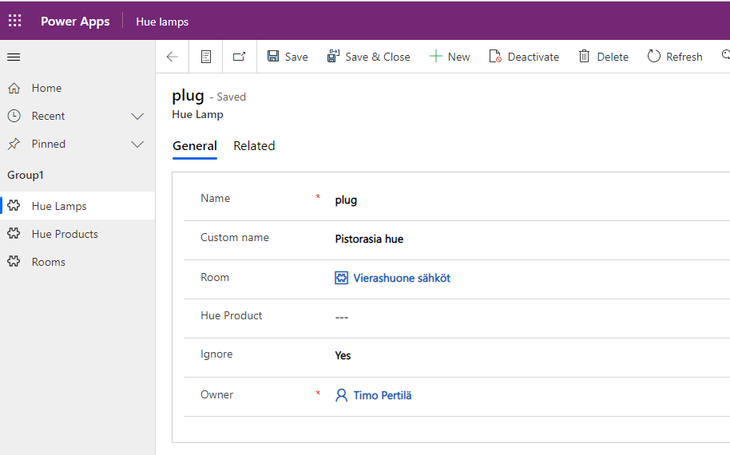
Task: Open the form view record icon
Action: pos(206,57)
